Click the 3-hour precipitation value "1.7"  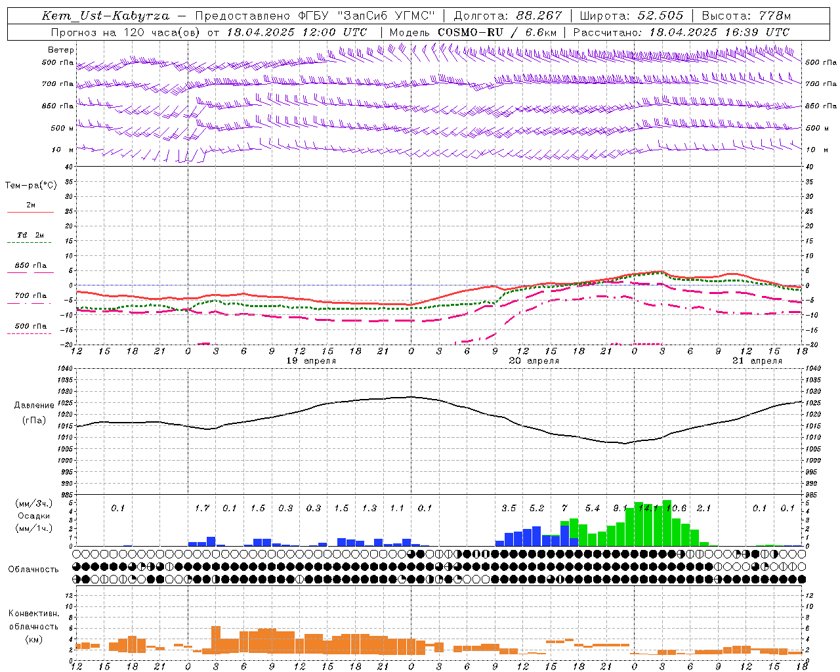(202, 508)
